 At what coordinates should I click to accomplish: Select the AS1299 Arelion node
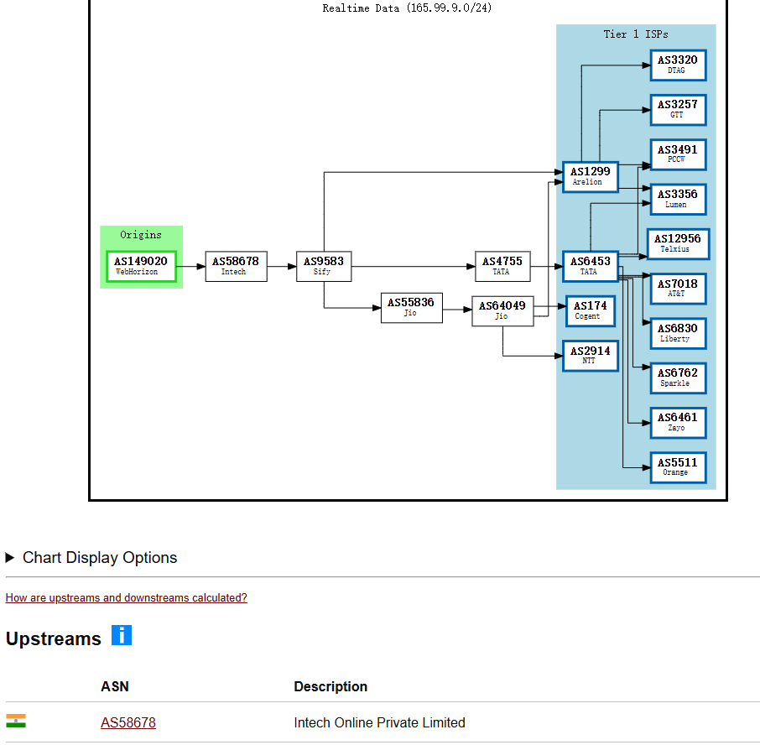(590, 176)
